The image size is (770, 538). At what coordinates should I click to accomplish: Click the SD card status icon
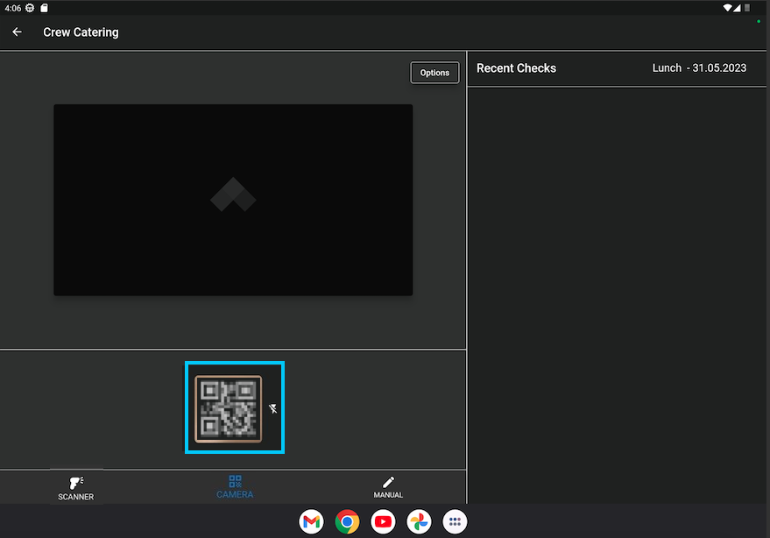tap(44, 8)
